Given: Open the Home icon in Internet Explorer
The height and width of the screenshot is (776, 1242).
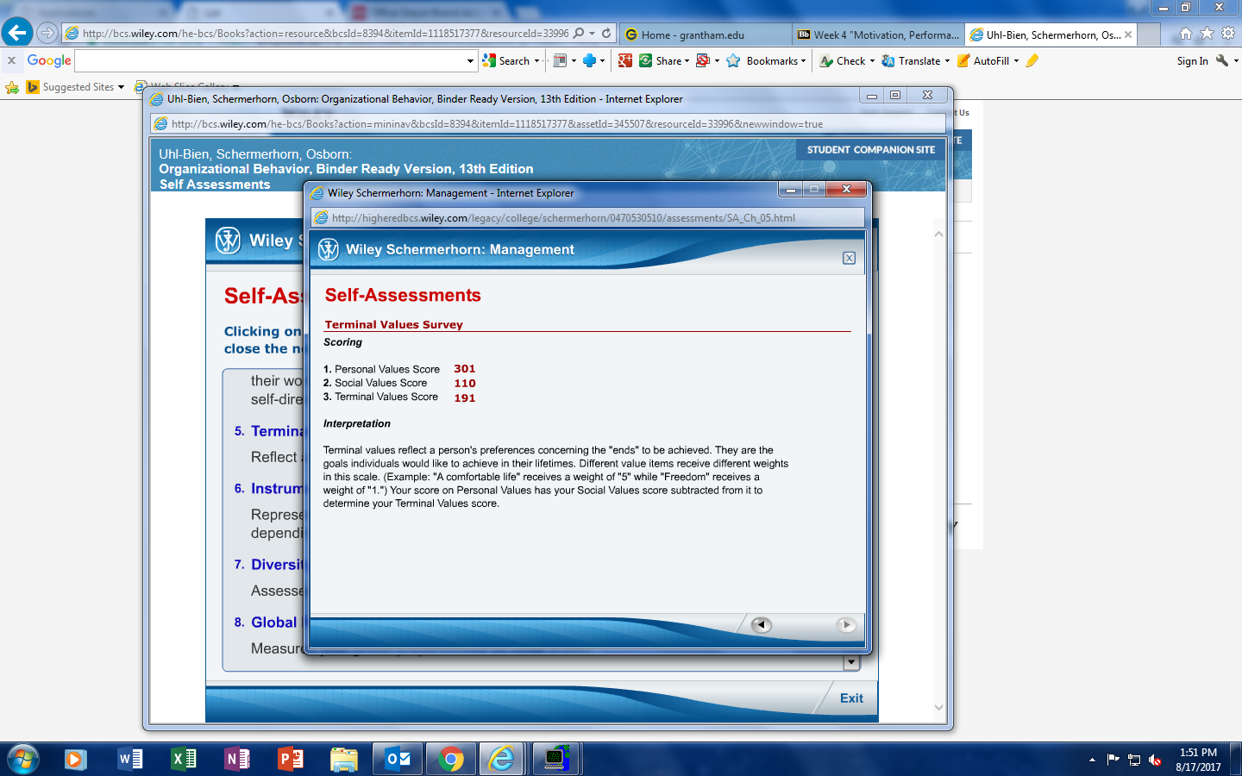Looking at the screenshot, I should [1185, 34].
